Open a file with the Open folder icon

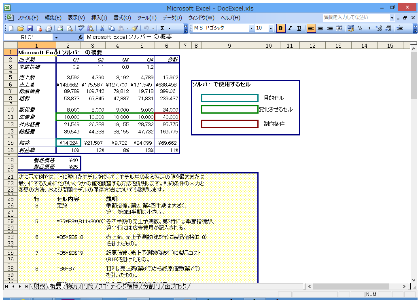[x=20, y=28]
